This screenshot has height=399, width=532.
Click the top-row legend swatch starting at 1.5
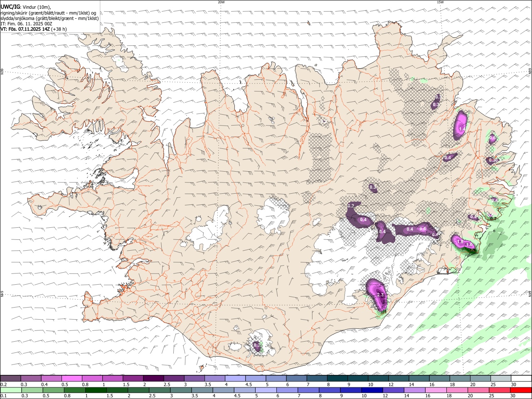(133, 378)
